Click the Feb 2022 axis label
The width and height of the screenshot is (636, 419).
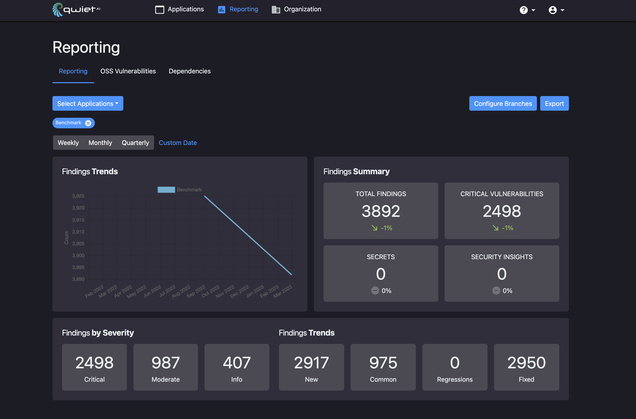[94, 291]
